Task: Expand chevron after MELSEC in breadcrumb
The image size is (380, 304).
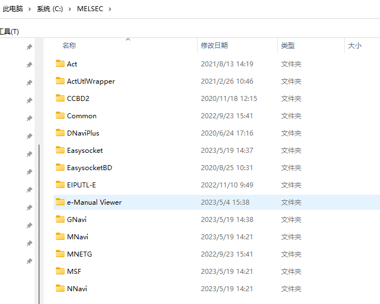Action: coord(110,9)
